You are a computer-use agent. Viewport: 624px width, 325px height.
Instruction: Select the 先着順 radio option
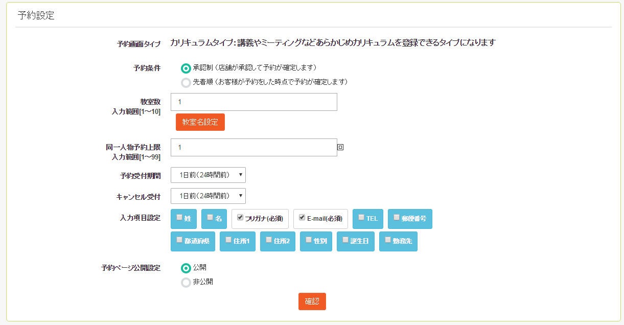(x=186, y=82)
